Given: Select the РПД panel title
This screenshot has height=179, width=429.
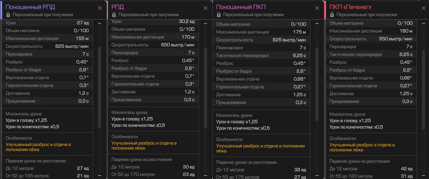Looking at the screenshot, I should [118, 7].
